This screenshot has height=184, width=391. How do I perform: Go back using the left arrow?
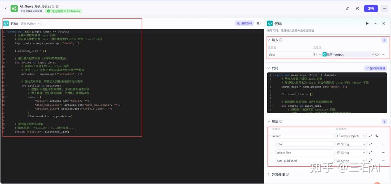(x=6, y=8)
